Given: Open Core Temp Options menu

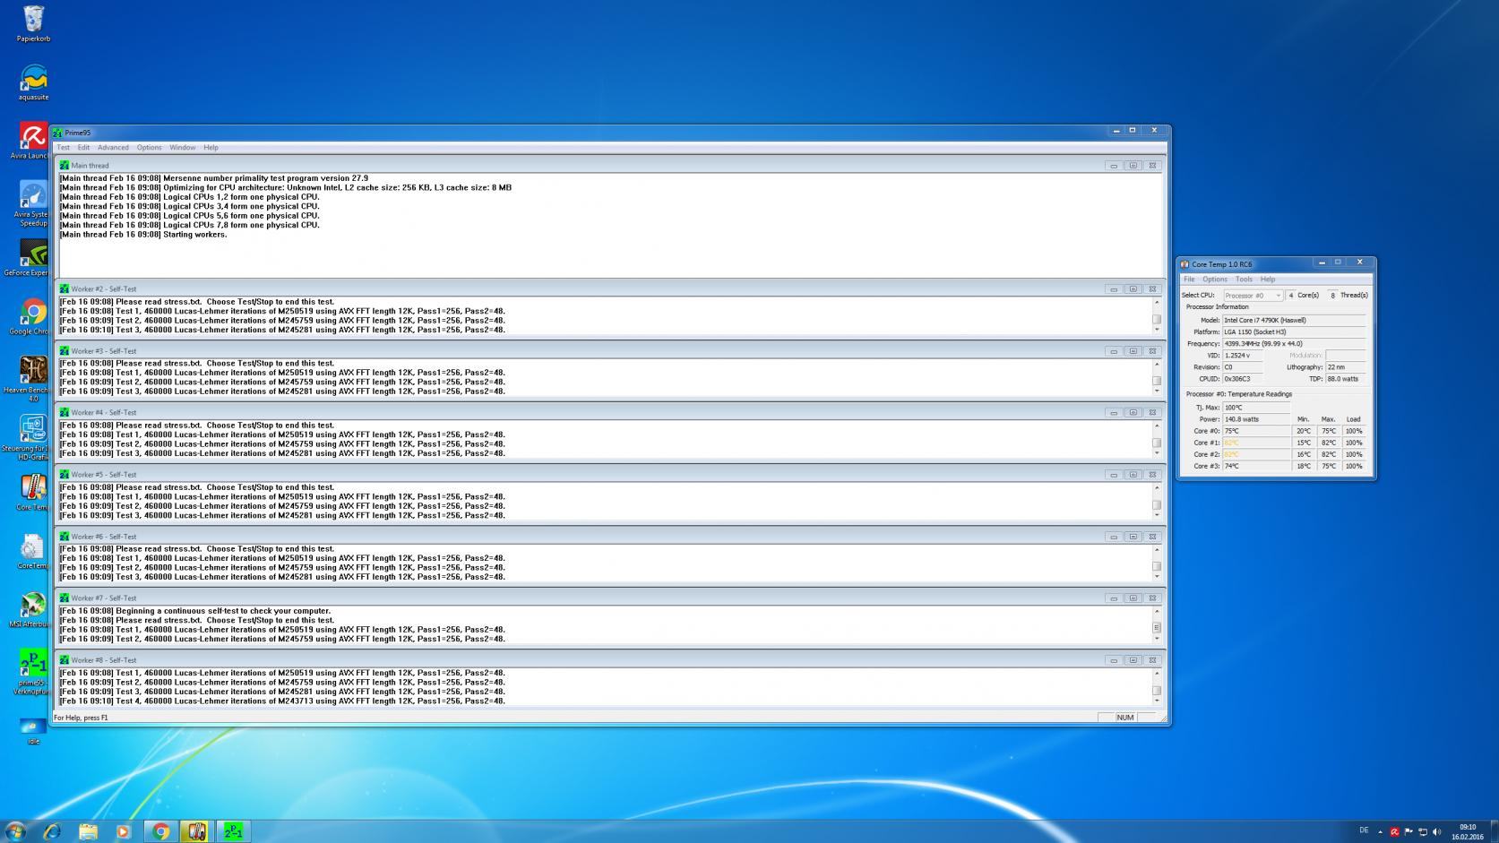Looking at the screenshot, I should [1215, 280].
